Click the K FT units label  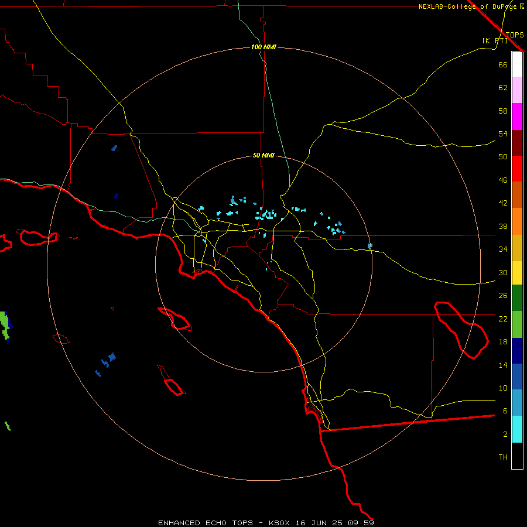coord(495,41)
